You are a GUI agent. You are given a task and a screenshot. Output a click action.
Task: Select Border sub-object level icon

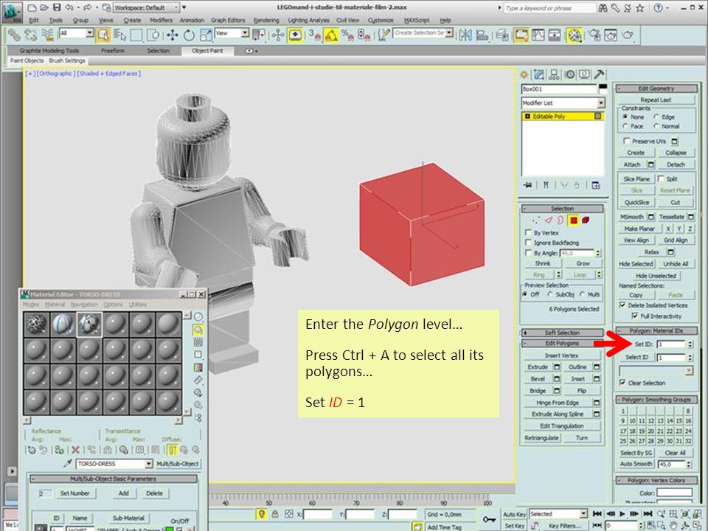pyautogui.click(x=560, y=221)
